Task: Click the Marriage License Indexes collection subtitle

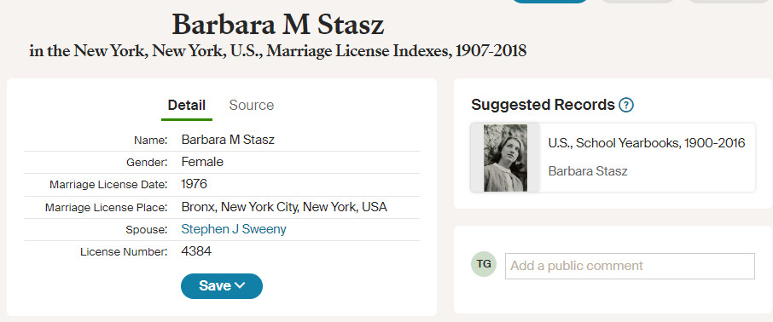Action: pyautogui.click(x=277, y=51)
